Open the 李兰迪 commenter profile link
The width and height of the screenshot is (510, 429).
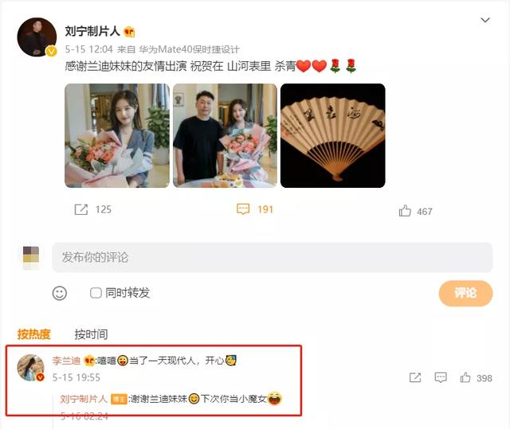pos(66,361)
